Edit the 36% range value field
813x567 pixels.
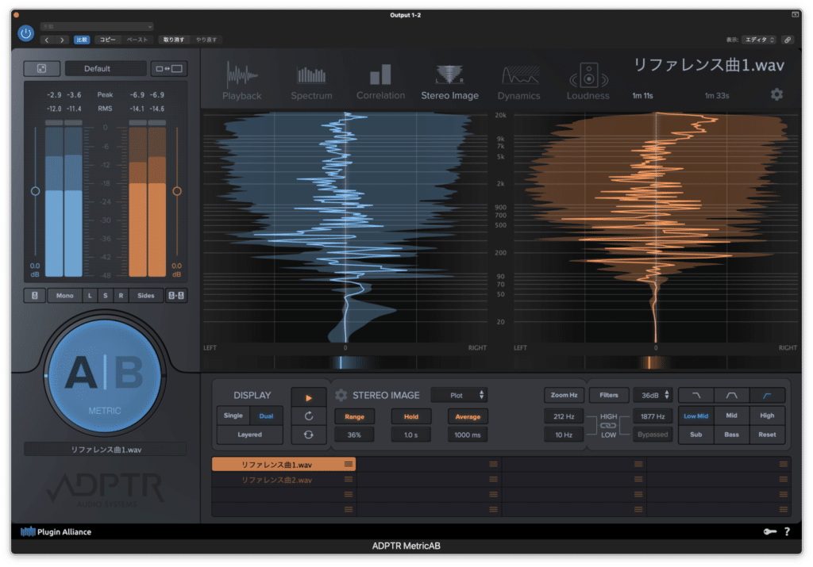coord(355,435)
